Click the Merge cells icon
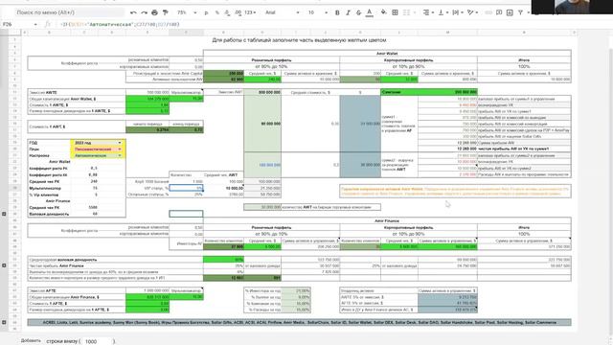The height and width of the screenshot is (345, 613). (x=406, y=12)
